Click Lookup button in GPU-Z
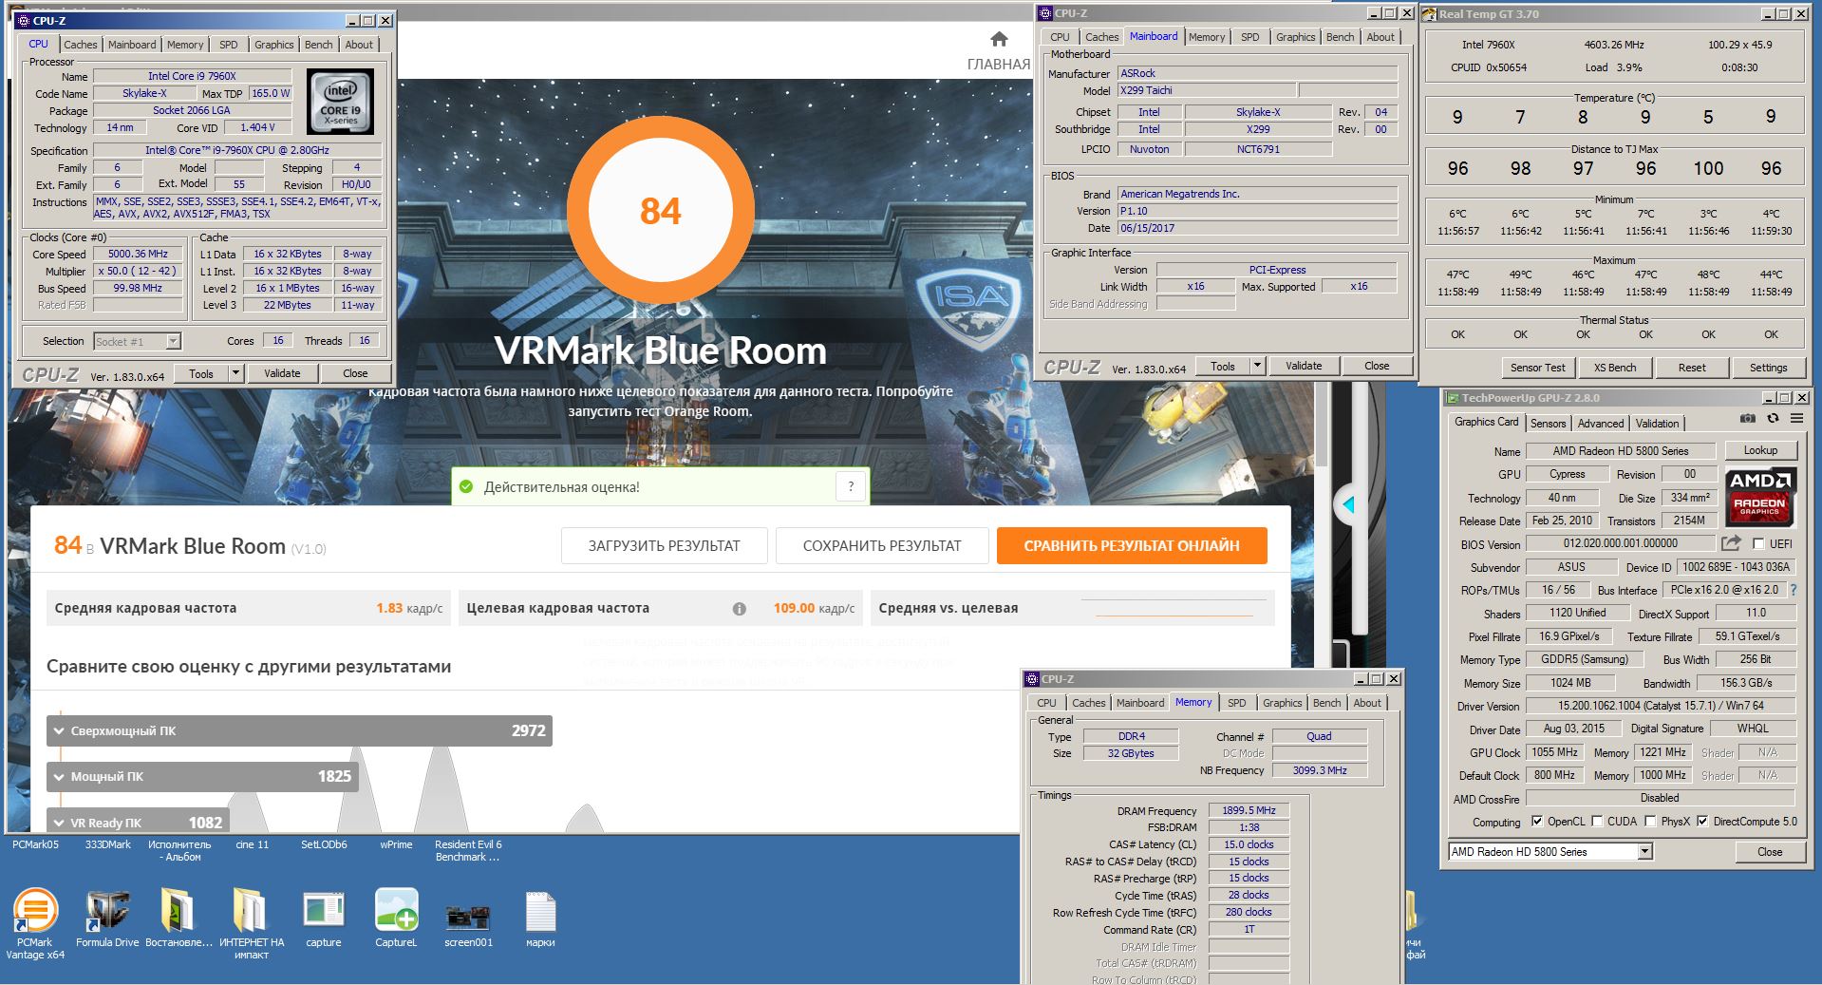 1760,450
